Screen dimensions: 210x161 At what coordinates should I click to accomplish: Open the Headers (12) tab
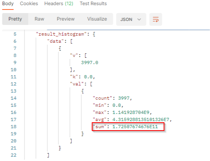[x=59, y=4]
